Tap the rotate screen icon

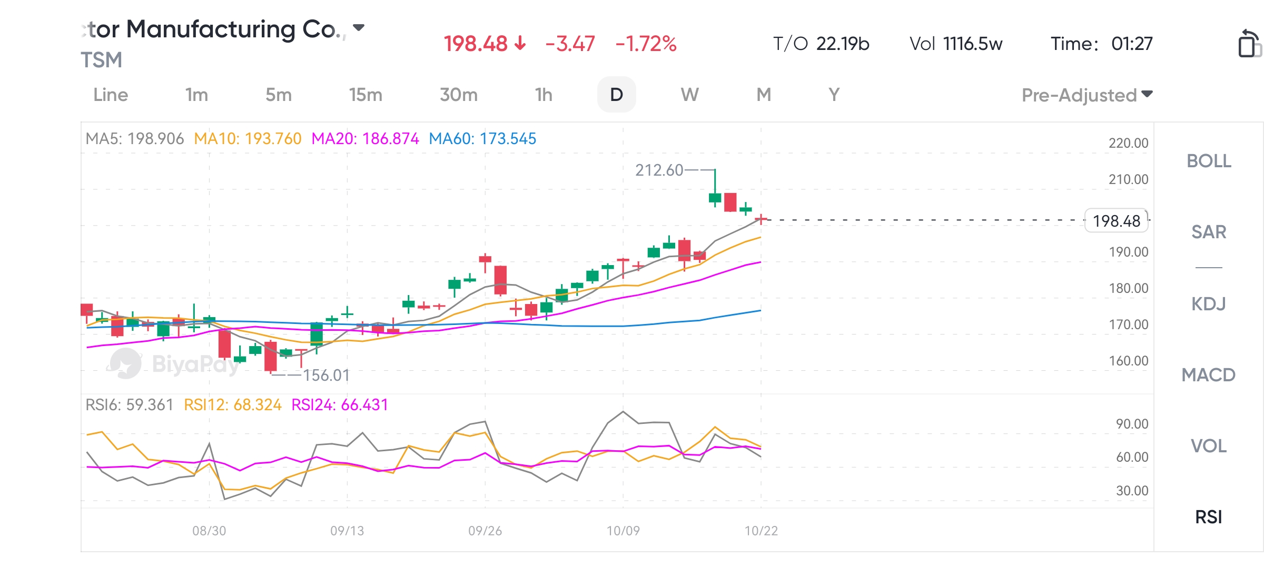click(1250, 43)
